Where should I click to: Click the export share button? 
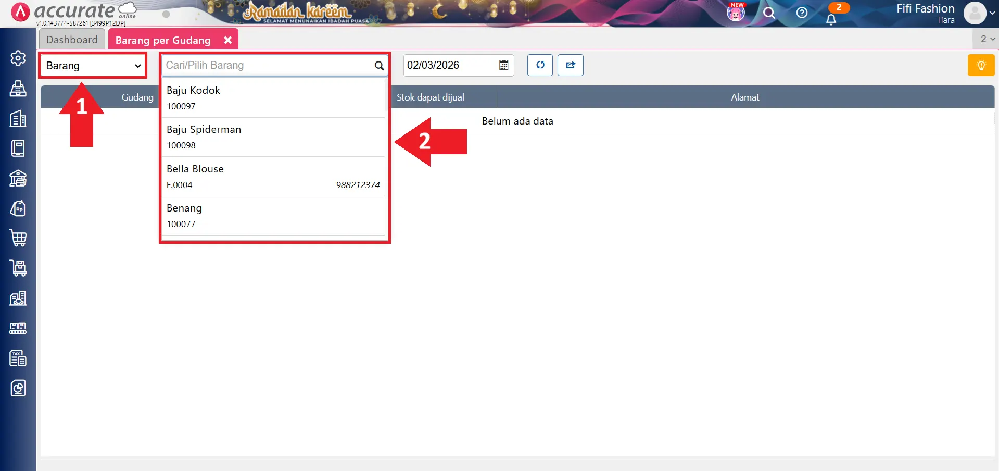pyautogui.click(x=571, y=65)
